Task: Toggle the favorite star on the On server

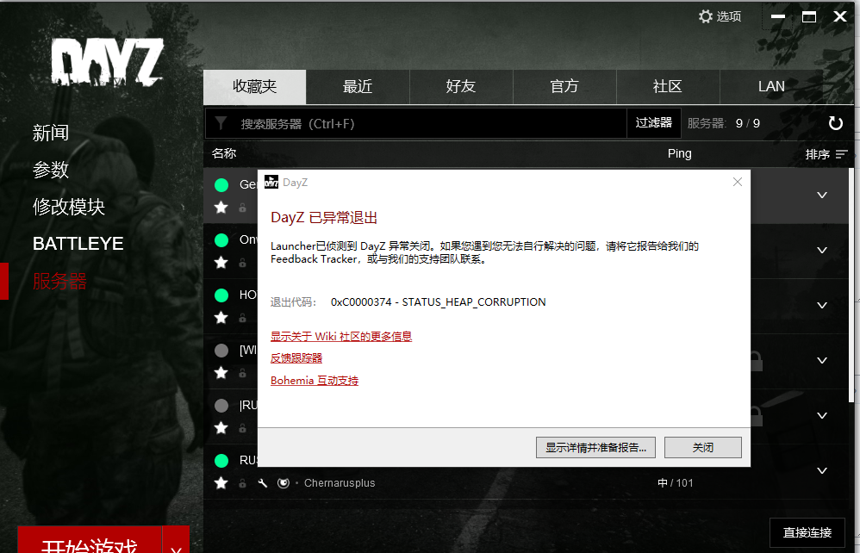Action: click(221, 263)
